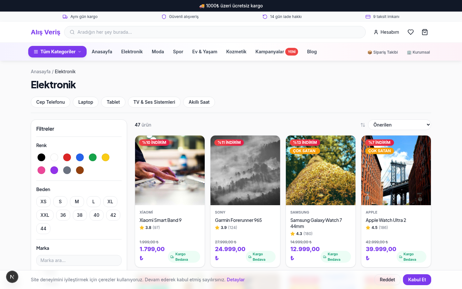
Task: Click the Anasayfa breadcrumb link
Action: tap(41, 72)
